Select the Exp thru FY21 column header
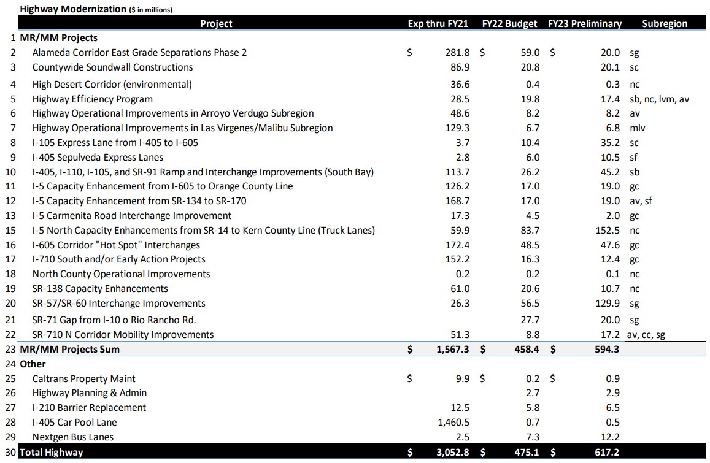Screen dimensions: 710x463 click(438, 23)
